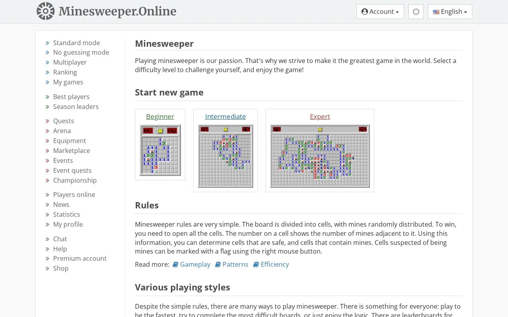Open the Expert board preview thumbnail
The height and width of the screenshot is (317, 508).
320,156
